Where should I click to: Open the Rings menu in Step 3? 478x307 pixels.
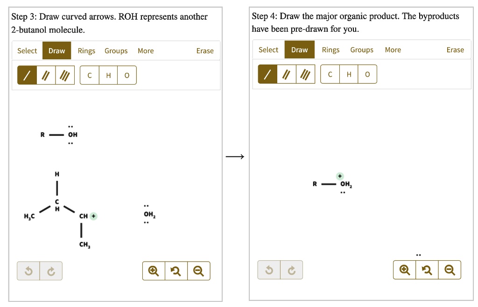click(86, 50)
